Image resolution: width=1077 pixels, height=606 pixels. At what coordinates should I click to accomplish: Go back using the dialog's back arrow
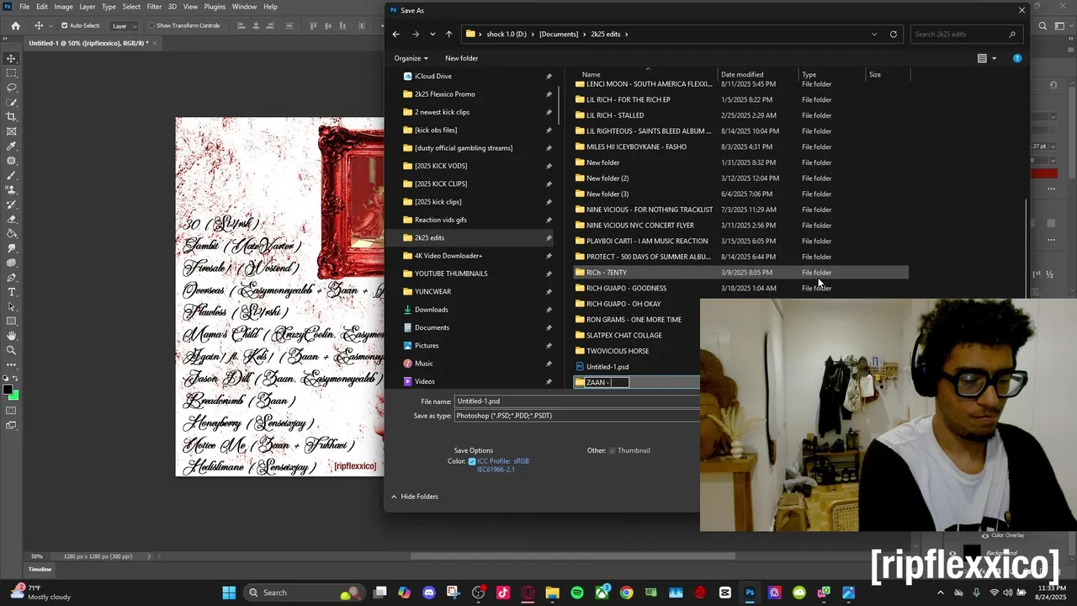click(x=396, y=35)
